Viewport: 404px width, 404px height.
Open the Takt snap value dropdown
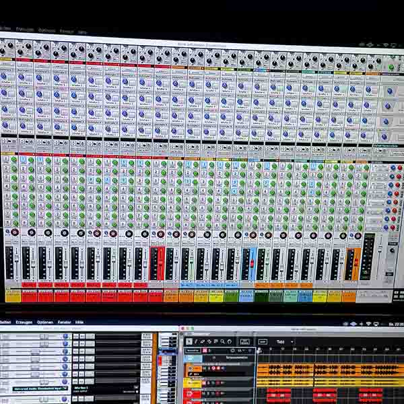pyautogui.click(x=285, y=342)
